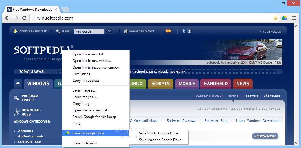Select Open link in incognito window
This screenshot has height=148, width=301.
96,67
